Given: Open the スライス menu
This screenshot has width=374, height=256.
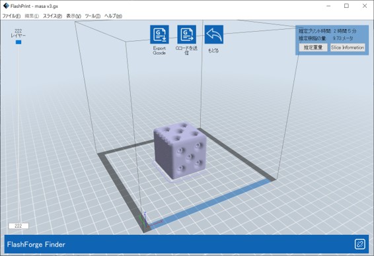Looking at the screenshot, I should 52,16.
